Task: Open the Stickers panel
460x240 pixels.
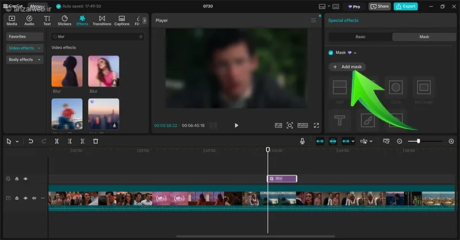Action: pos(64,21)
